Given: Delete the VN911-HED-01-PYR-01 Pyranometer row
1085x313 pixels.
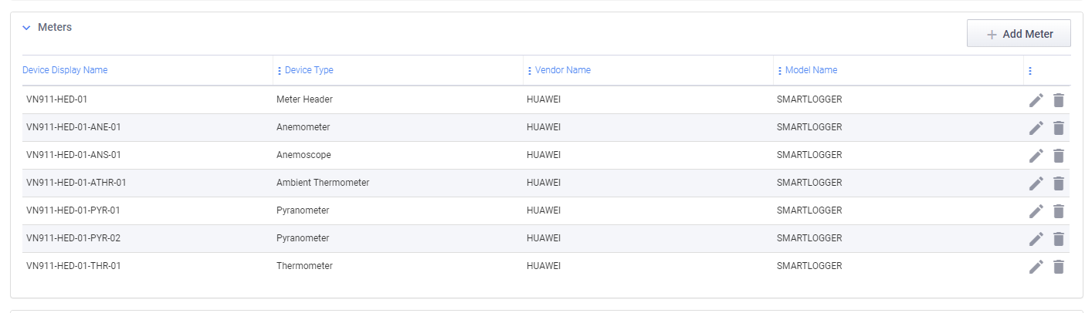Looking at the screenshot, I should point(1059,211).
